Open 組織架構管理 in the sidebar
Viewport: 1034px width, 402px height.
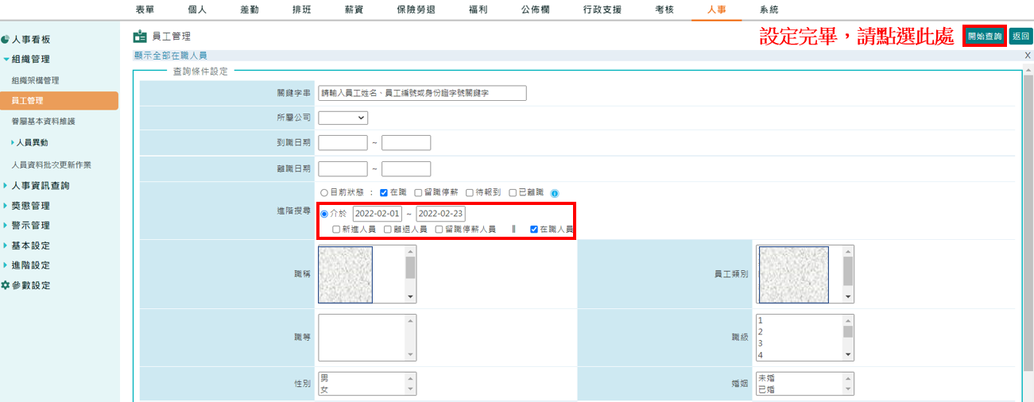35,80
